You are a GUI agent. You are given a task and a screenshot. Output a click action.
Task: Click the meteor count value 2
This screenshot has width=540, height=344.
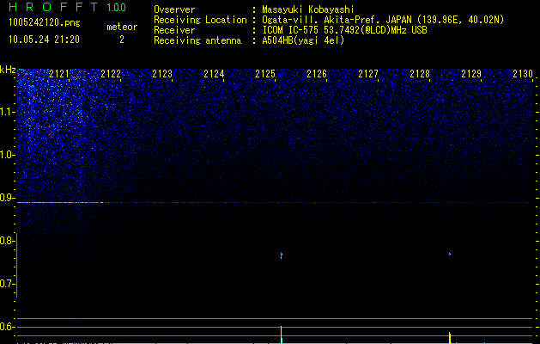pos(122,40)
